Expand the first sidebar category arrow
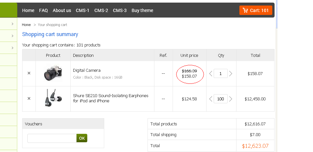Viewport: 313px width, 152px height. point(12,24)
